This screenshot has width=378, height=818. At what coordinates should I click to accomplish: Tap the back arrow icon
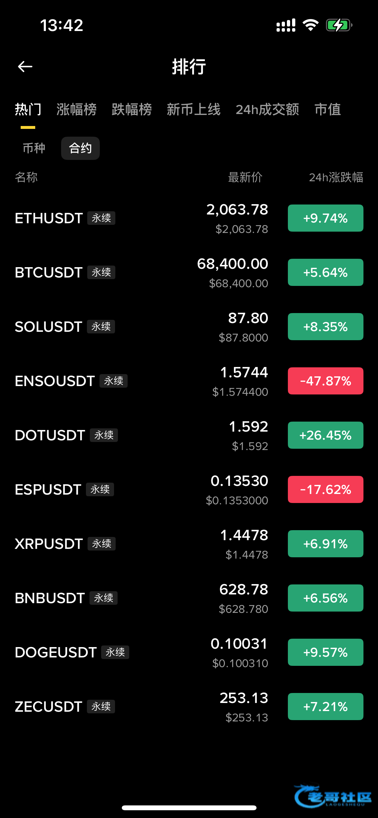click(x=25, y=67)
